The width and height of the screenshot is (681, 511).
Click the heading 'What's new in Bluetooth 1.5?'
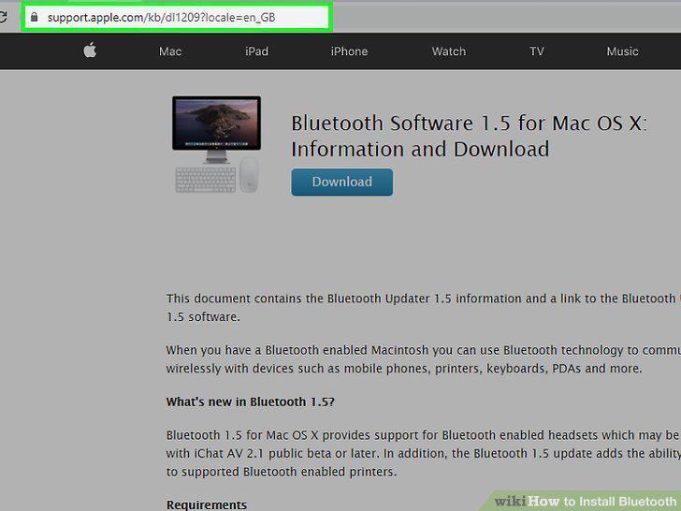point(250,401)
